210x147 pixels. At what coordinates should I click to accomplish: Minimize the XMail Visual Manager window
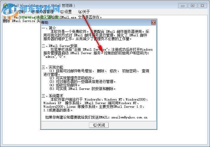[183, 6]
